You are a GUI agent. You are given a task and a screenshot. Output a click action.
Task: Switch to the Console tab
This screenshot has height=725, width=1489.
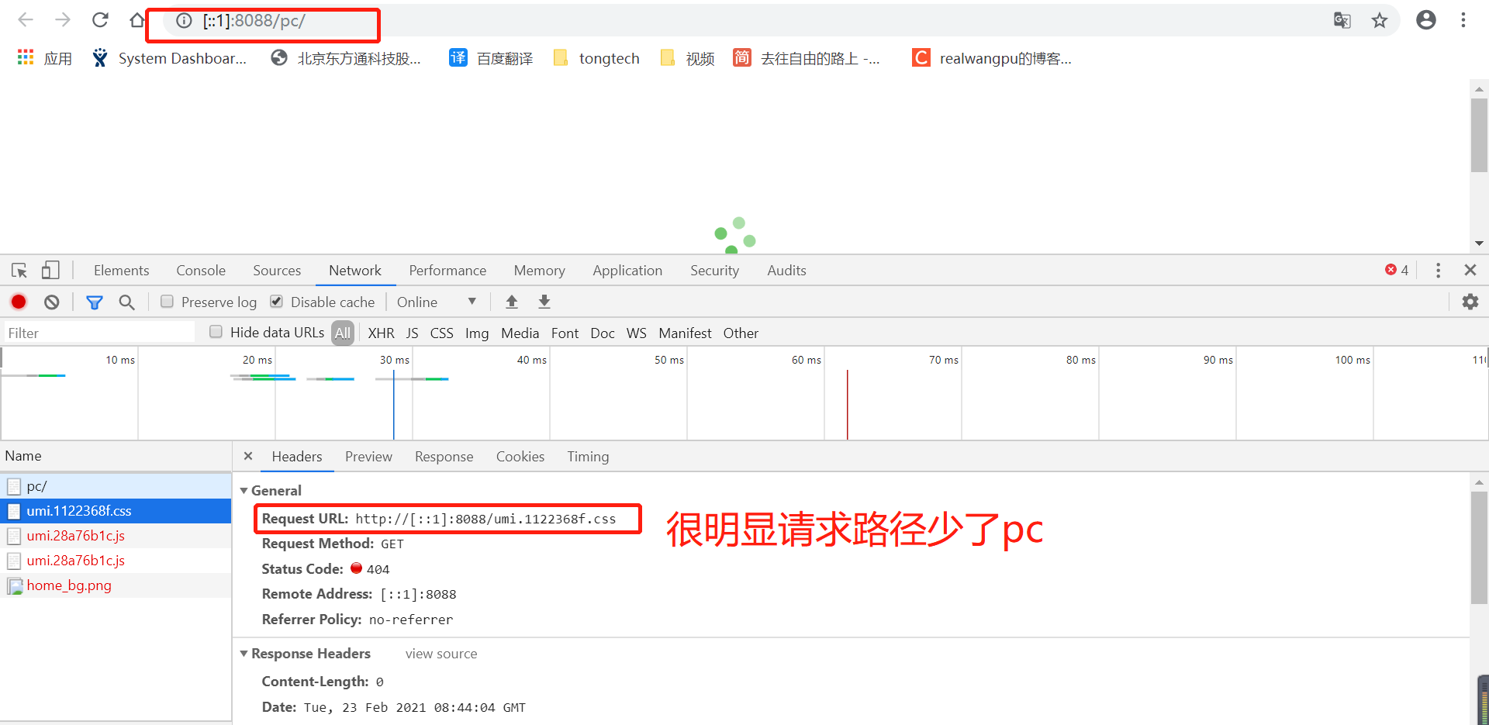pyautogui.click(x=200, y=270)
